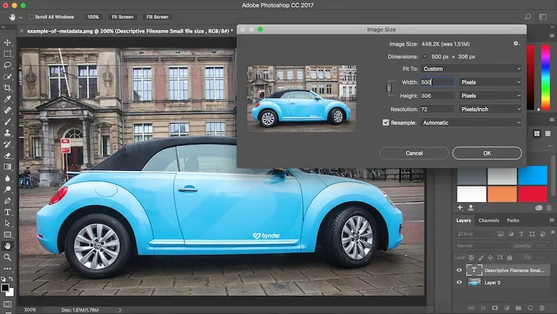The height and width of the screenshot is (314, 557).
Task: Click the Rectangular Marquee tool
Action: click(8, 53)
